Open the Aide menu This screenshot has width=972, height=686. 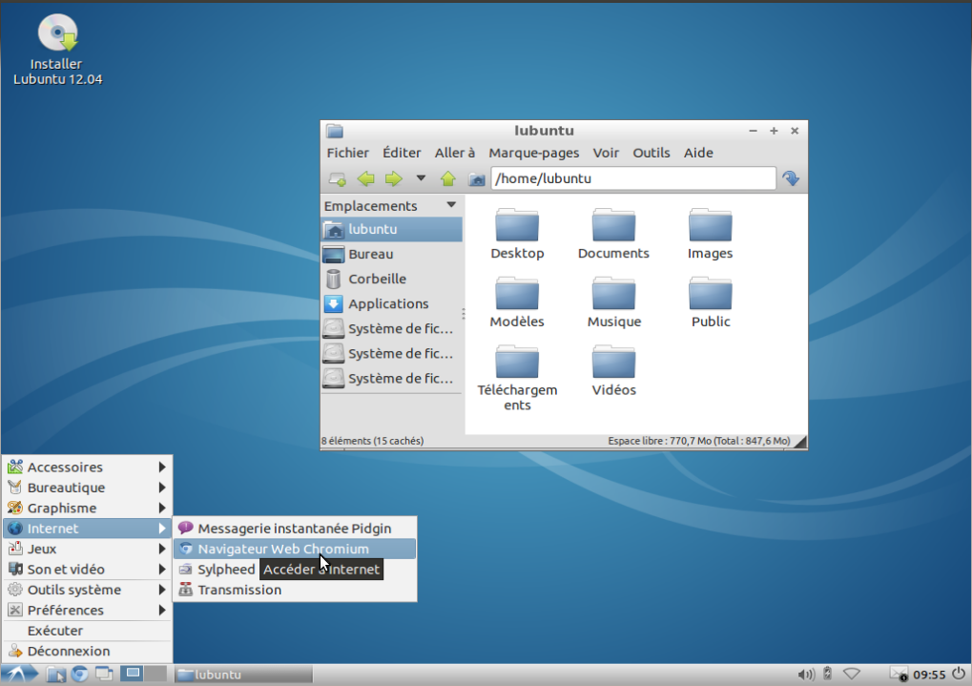(698, 154)
